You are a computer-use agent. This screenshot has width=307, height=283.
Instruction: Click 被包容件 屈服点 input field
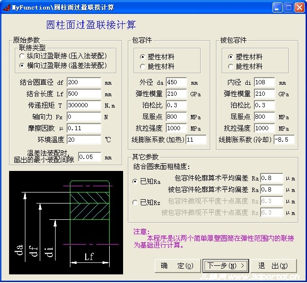click(x=264, y=117)
